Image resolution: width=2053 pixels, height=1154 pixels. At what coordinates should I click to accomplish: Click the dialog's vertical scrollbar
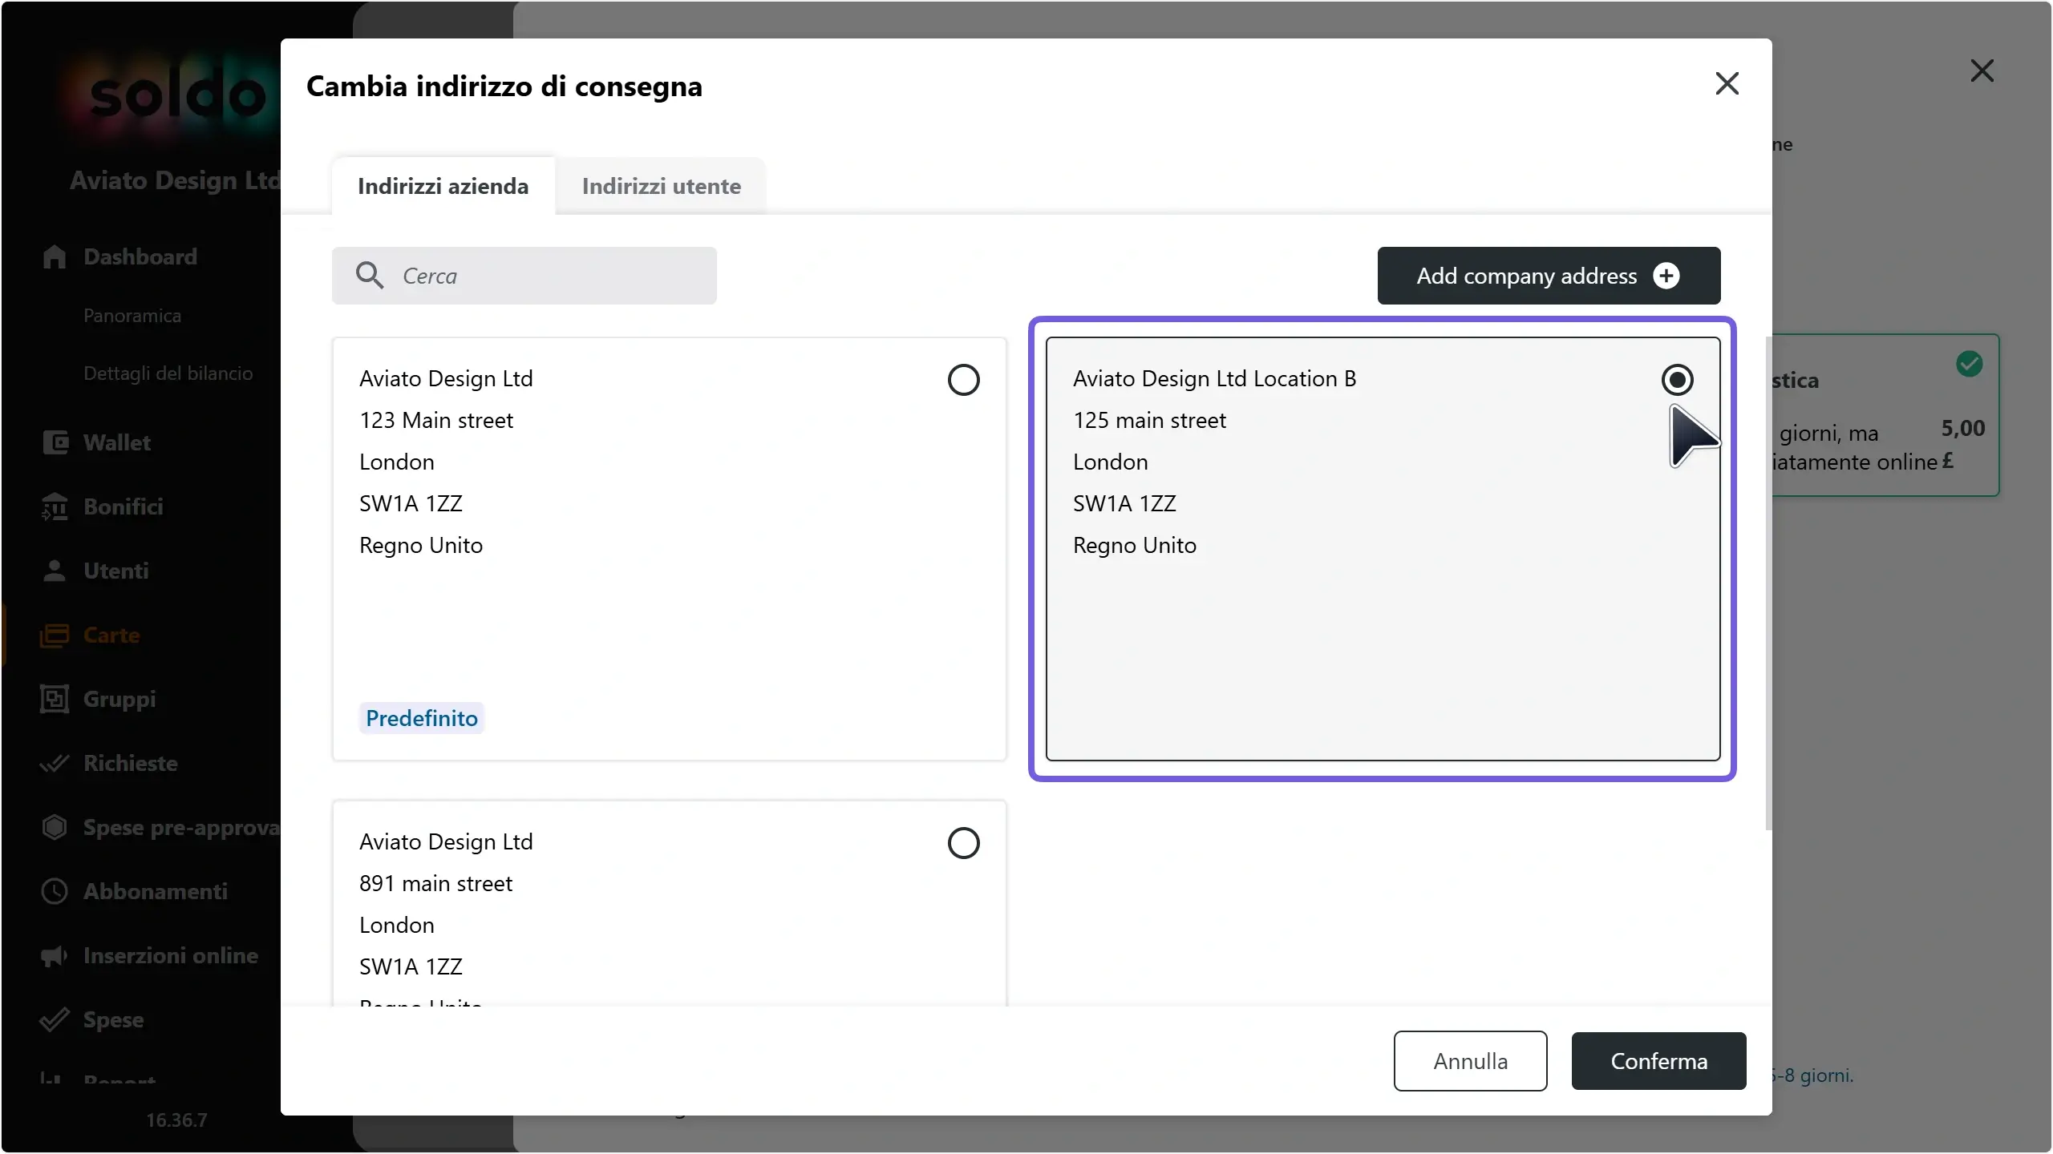click(x=1768, y=583)
